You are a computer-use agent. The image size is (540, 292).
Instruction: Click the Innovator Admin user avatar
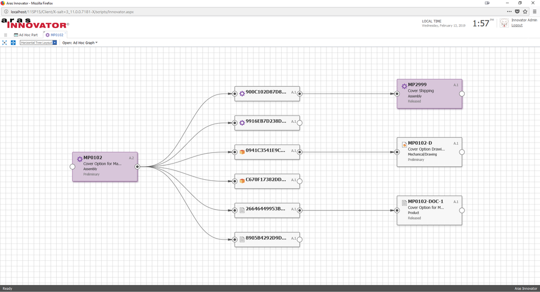click(504, 23)
